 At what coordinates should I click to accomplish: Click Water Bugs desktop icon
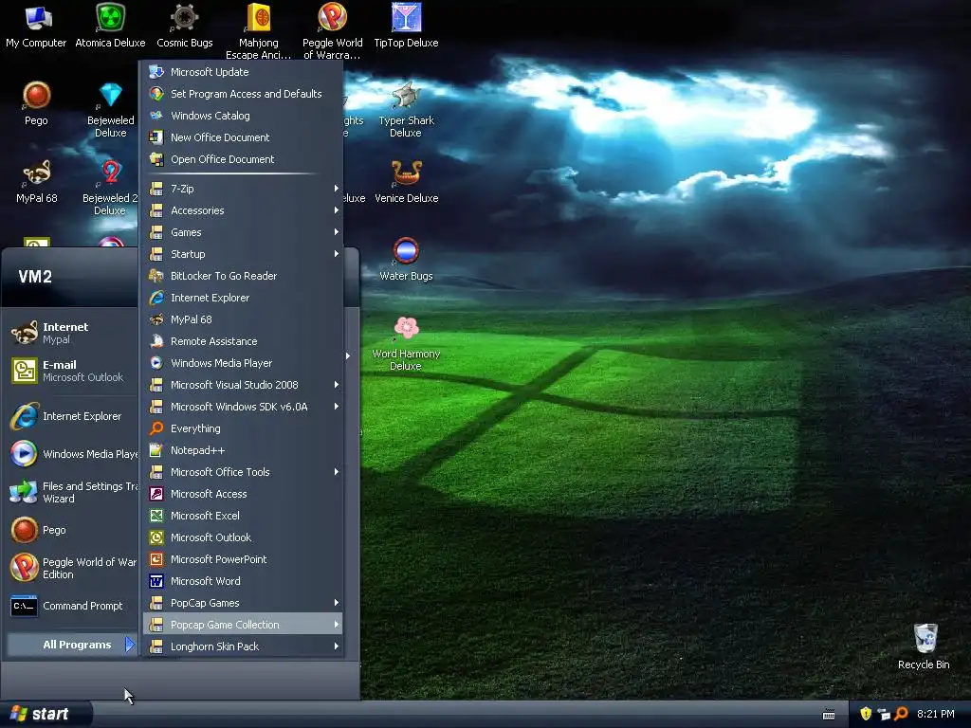[x=406, y=260]
